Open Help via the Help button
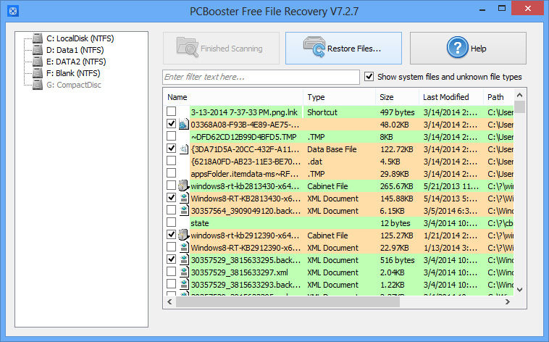Image resolution: width=549 pixels, height=342 pixels. [x=468, y=49]
